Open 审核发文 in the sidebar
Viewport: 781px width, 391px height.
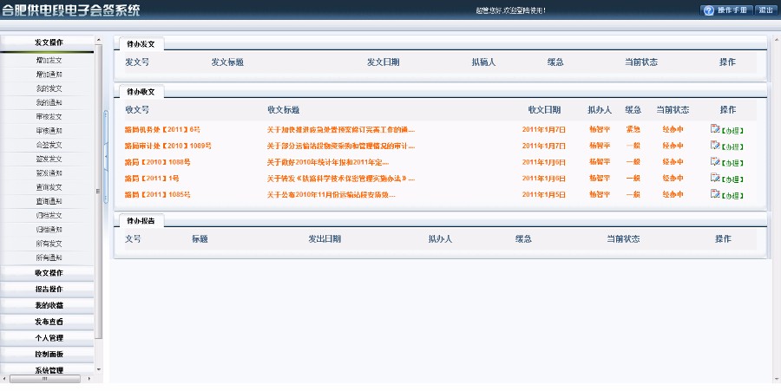pos(49,116)
